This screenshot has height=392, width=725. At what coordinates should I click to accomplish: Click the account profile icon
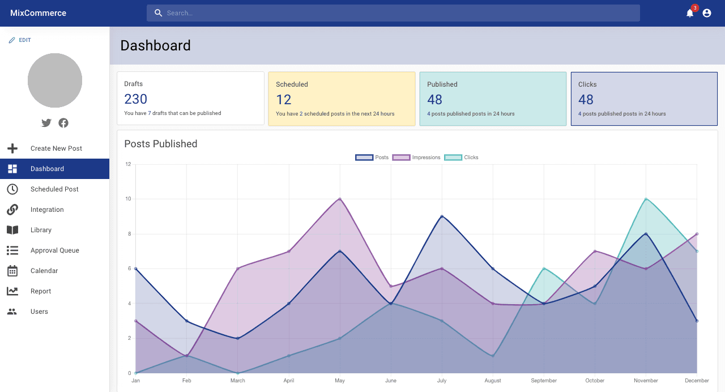[706, 12]
